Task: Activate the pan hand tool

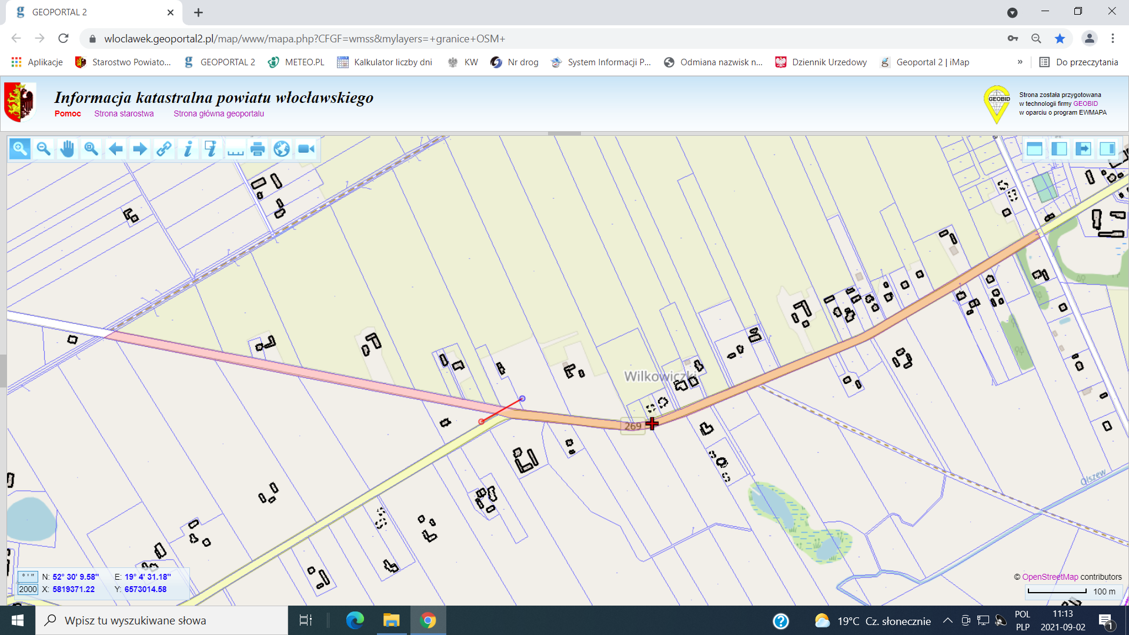Action: (67, 149)
